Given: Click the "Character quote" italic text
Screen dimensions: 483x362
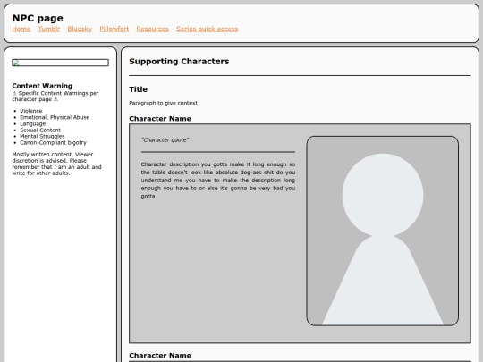Looking at the screenshot, I should coord(165,140).
